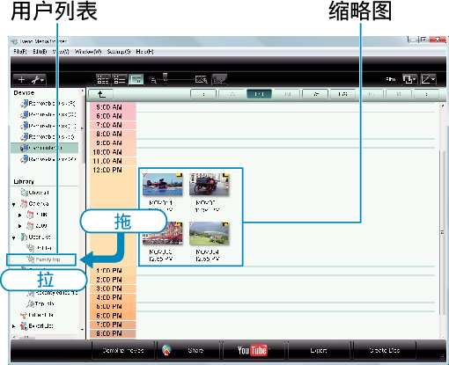Select the highlighted calendar view icon
Screen dimensions: 449x365
pyautogui.click(x=136, y=79)
